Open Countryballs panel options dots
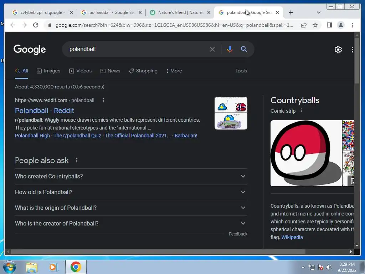The width and height of the screenshot is (365, 274). tap(301, 111)
